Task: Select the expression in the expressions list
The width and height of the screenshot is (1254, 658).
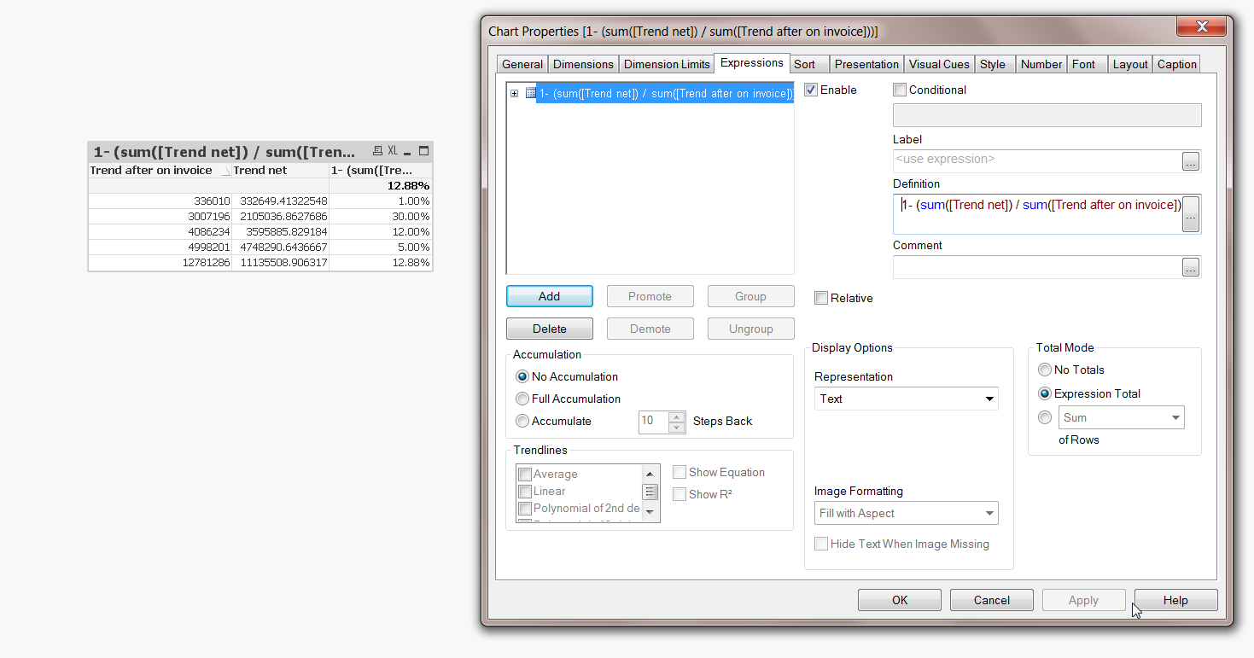Action: 665,93
